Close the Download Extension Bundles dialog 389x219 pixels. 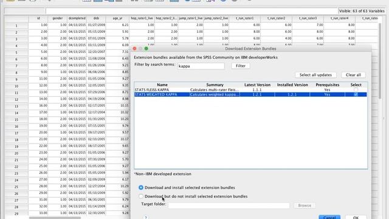pos(134,49)
